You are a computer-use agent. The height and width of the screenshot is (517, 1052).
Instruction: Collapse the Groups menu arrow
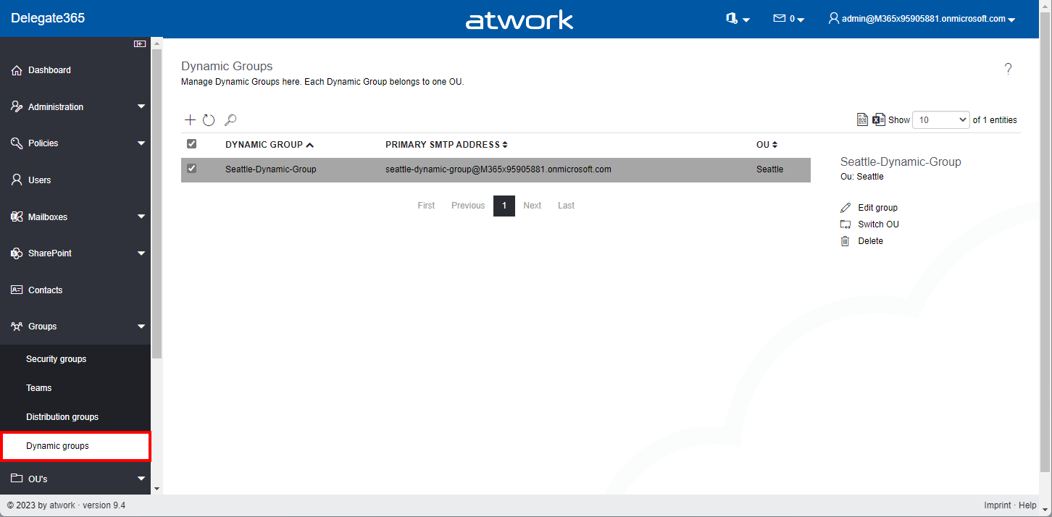coord(141,327)
